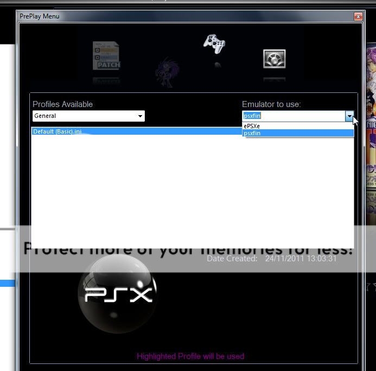376x371 pixels.
Task: Click the PSX sphere logo
Action: coord(117,293)
